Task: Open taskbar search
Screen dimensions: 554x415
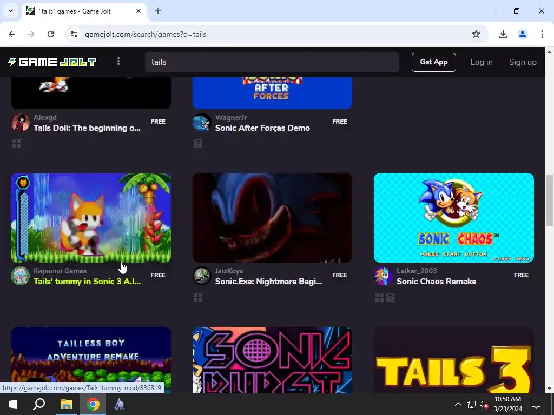Action: pos(39,404)
